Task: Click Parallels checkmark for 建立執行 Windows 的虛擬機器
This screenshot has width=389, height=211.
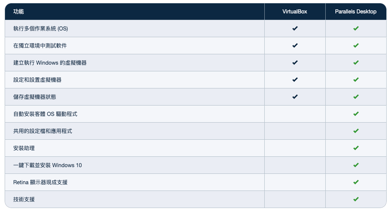Action: coord(356,63)
